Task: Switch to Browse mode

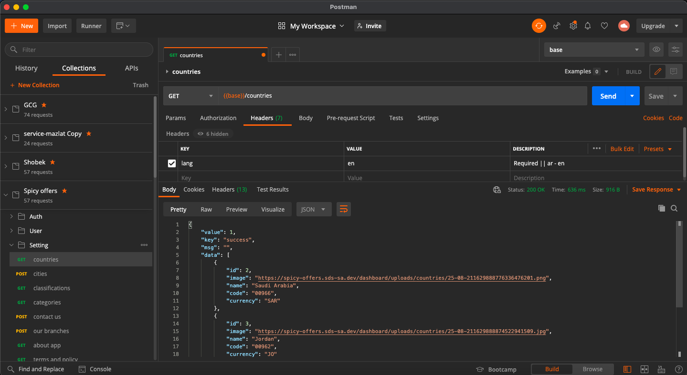Action: tap(592, 369)
